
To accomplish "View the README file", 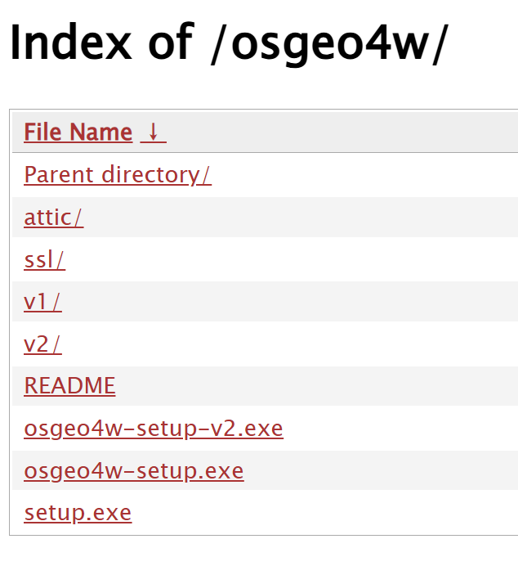I will pyautogui.click(x=69, y=386).
